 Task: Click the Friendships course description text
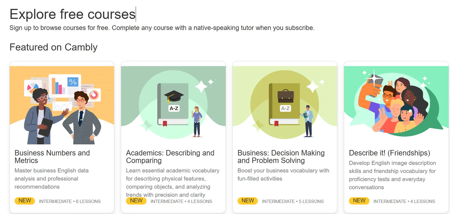pos(392,175)
